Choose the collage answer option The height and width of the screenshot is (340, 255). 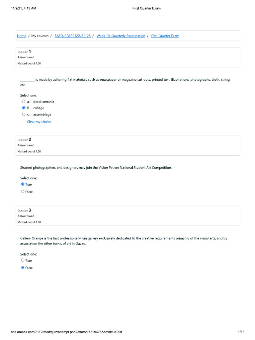tap(24, 108)
